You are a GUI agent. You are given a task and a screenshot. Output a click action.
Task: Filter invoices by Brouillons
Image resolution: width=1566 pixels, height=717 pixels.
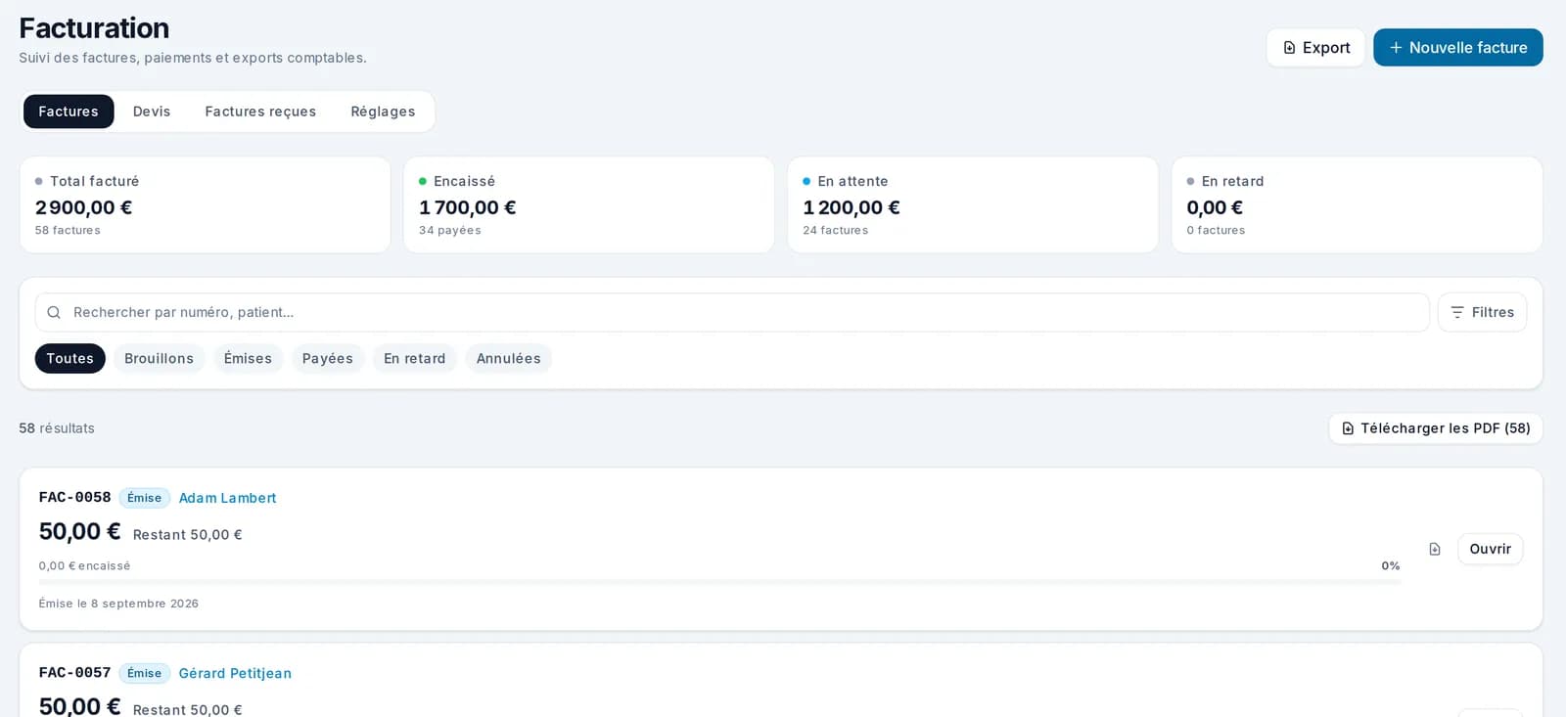point(159,358)
